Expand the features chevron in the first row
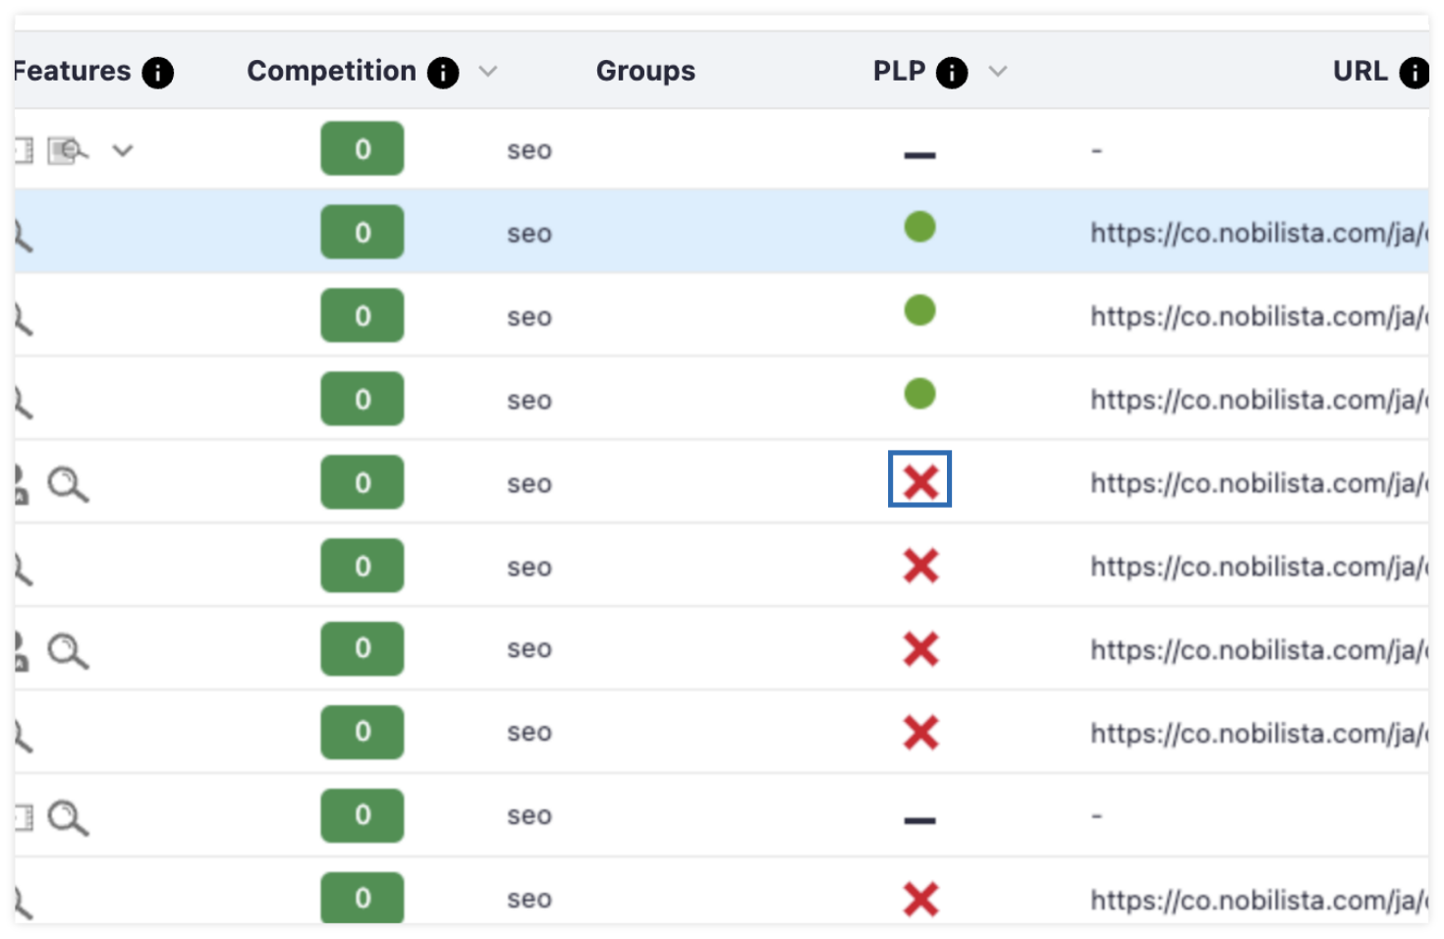The height and width of the screenshot is (939, 1444). (123, 150)
